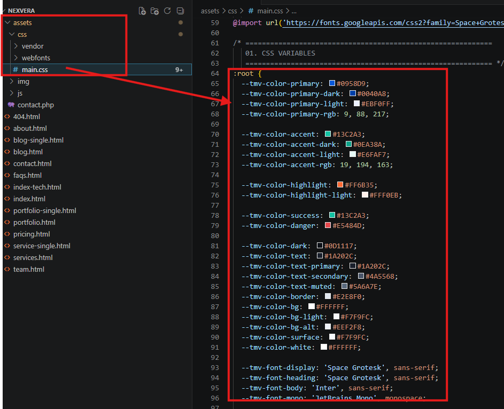Click the @import keyword on line 59

pyautogui.click(x=247, y=23)
